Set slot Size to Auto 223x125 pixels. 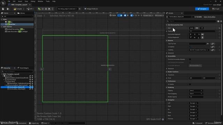pyautogui.click(x=192, y=28)
